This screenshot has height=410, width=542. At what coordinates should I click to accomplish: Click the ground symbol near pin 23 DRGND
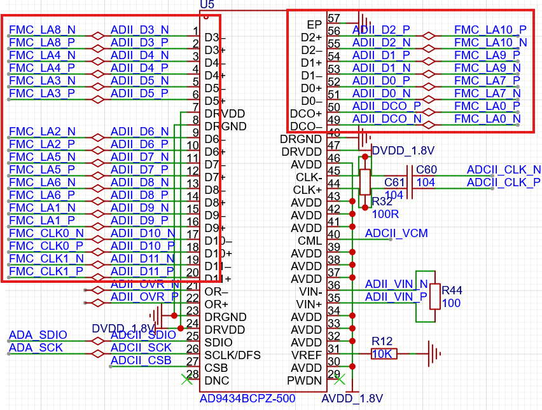coord(156,315)
